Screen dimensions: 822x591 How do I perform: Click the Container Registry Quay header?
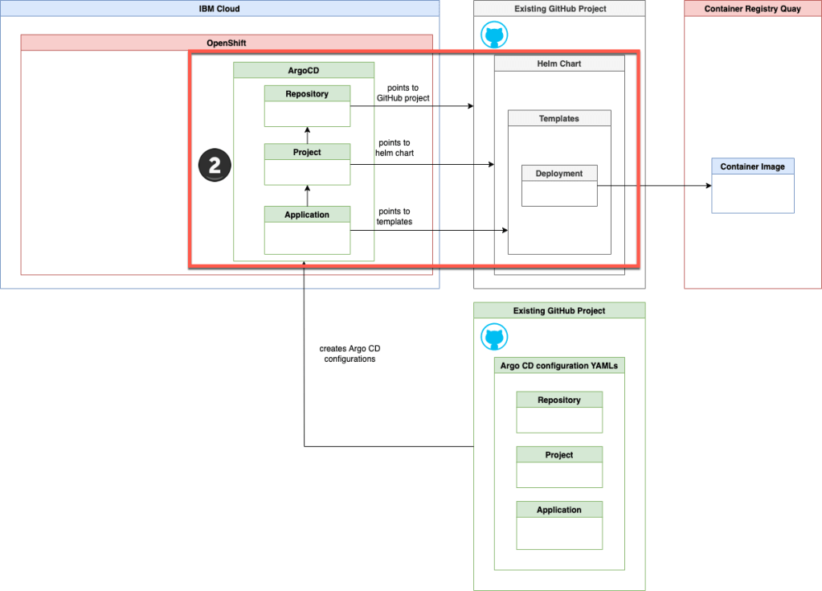point(753,9)
